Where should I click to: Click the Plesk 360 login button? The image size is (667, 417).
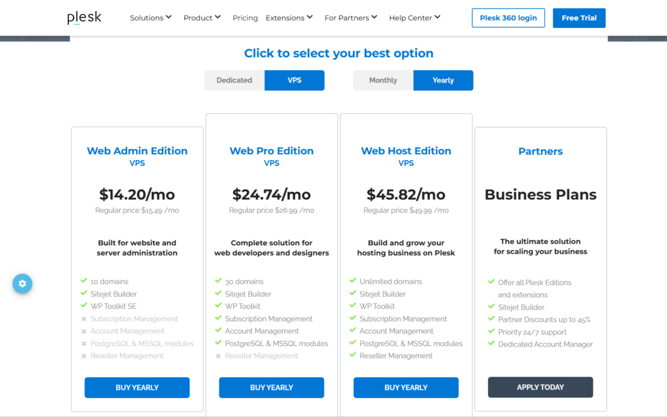click(x=508, y=18)
